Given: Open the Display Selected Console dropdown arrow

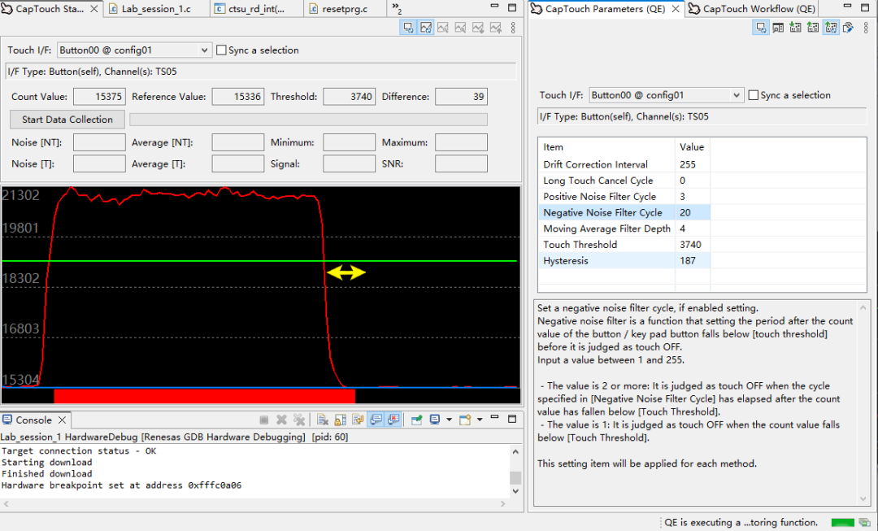Looking at the screenshot, I should [x=449, y=420].
